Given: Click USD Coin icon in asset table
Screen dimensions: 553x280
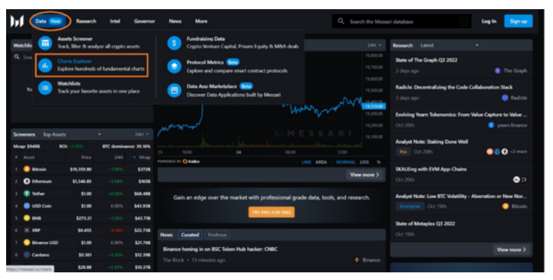Looking at the screenshot, I should (26, 206).
